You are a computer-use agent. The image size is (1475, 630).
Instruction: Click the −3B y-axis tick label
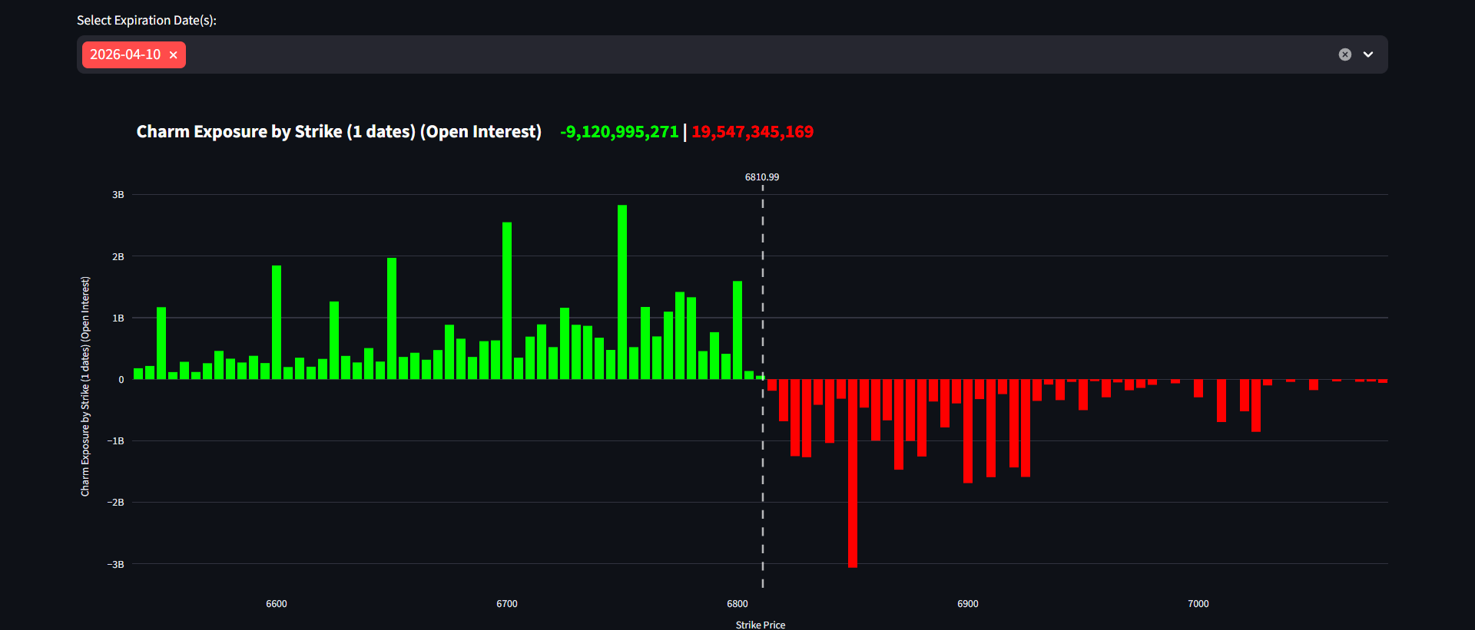[115, 564]
